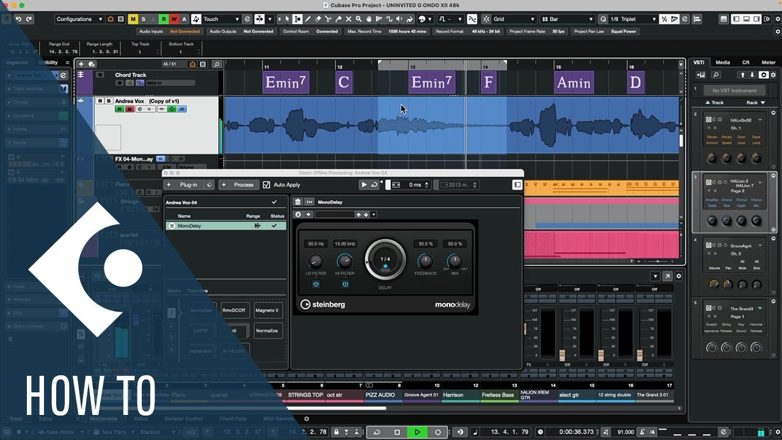This screenshot has height=440, width=782.
Task: Toggle the Auto Apply checkbox
Action: pyautogui.click(x=266, y=185)
